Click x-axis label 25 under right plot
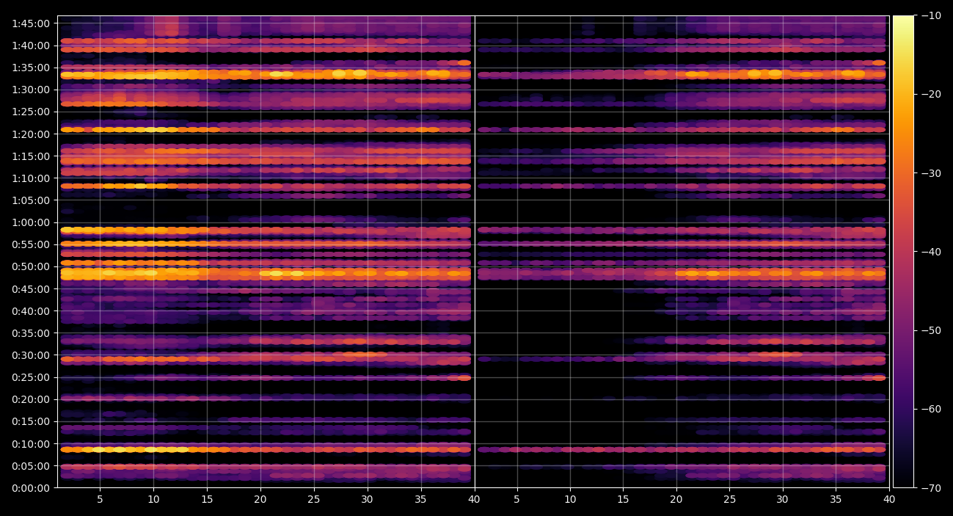Image resolution: width=953 pixels, height=516 pixels. (x=729, y=500)
